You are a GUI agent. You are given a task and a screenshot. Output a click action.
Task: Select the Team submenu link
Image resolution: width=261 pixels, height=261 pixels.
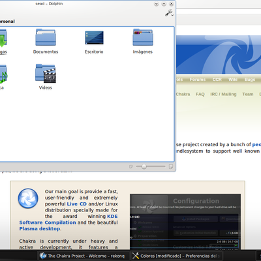pyautogui.click(x=248, y=94)
